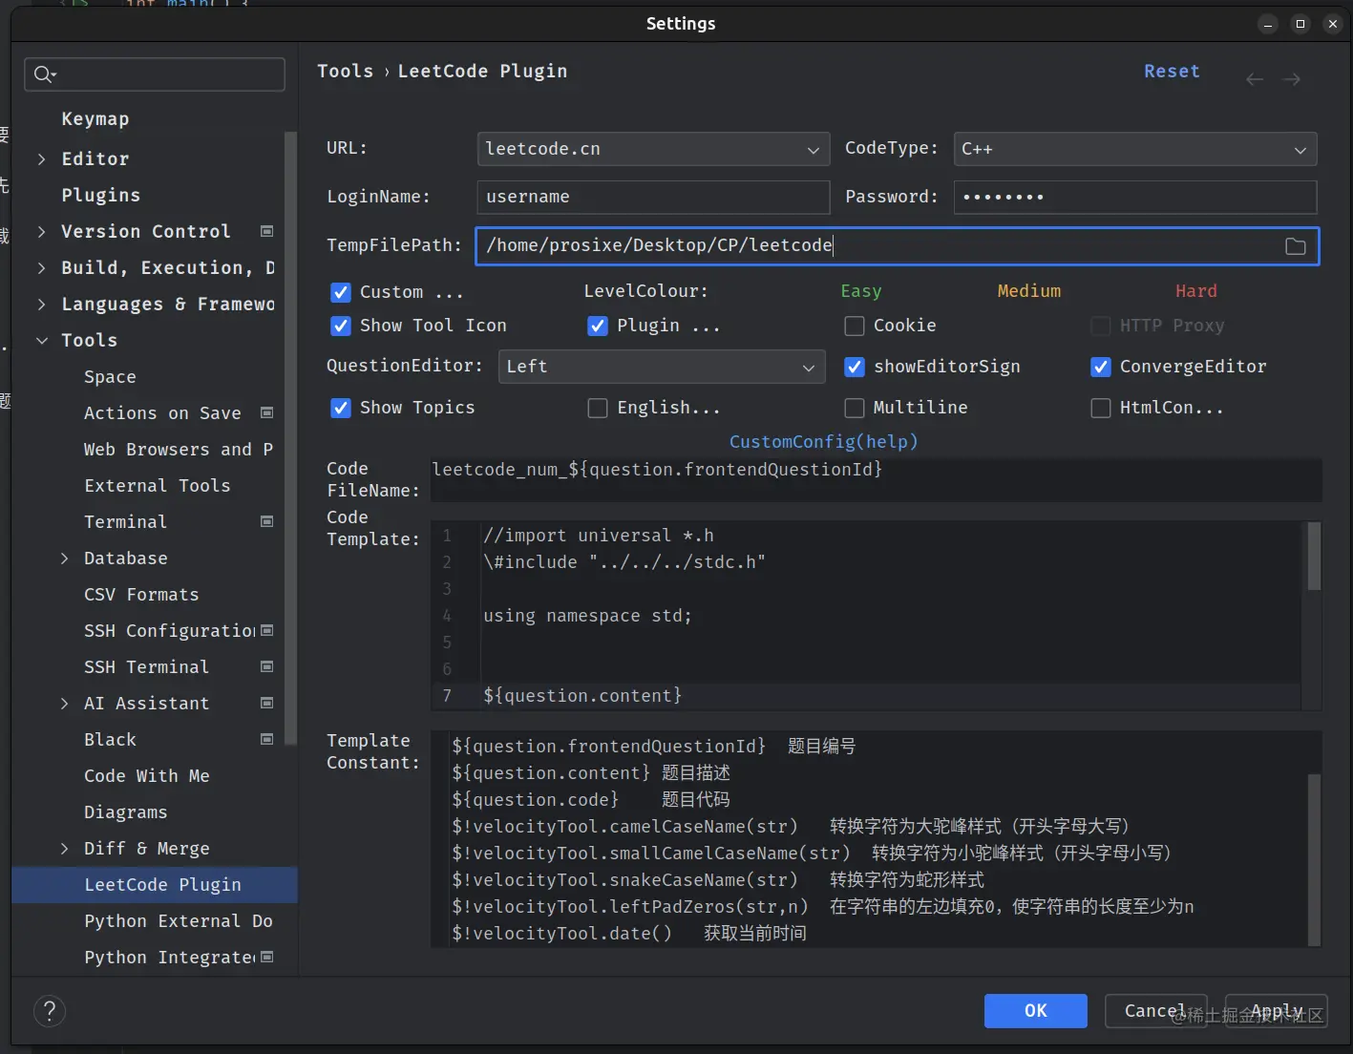The image size is (1353, 1054).
Task: Select Keymap in the settings tree
Action: [x=95, y=118]
